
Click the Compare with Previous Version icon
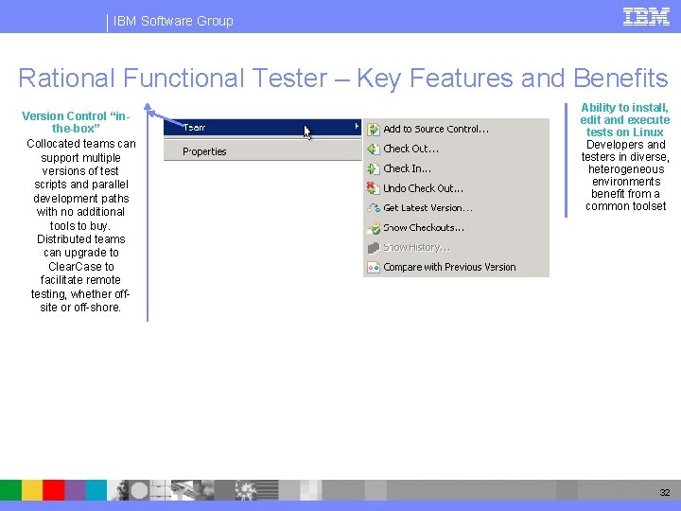373,267
